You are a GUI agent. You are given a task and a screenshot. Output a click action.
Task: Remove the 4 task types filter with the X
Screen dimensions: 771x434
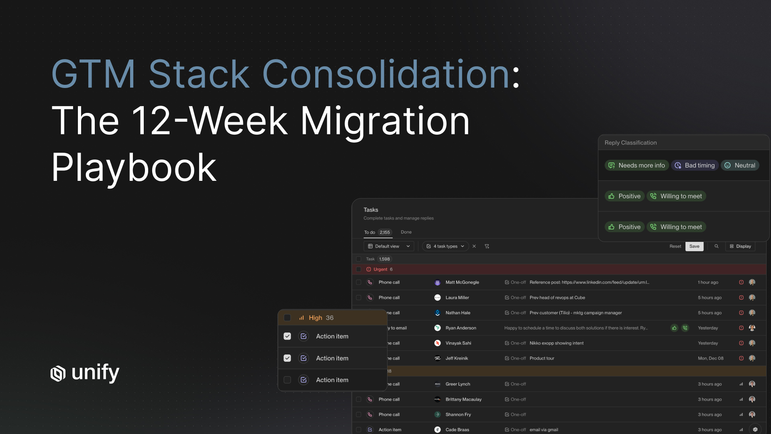tap(474, 246)
